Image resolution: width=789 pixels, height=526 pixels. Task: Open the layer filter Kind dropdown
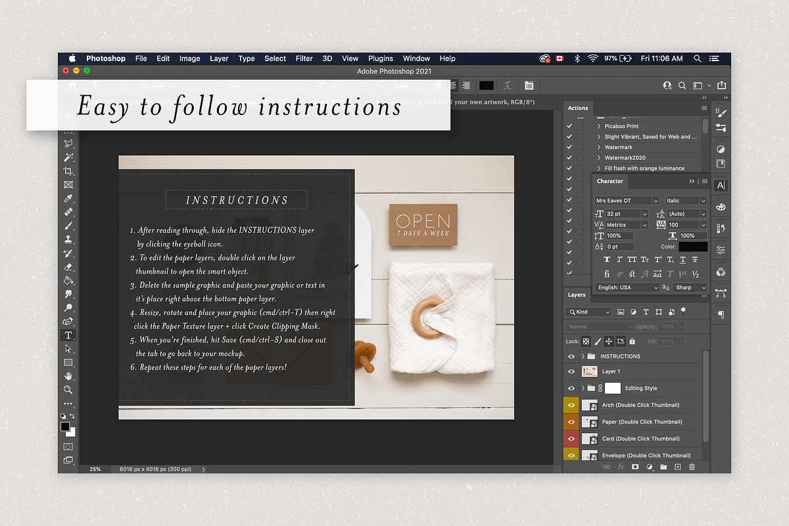coord(588,312)
